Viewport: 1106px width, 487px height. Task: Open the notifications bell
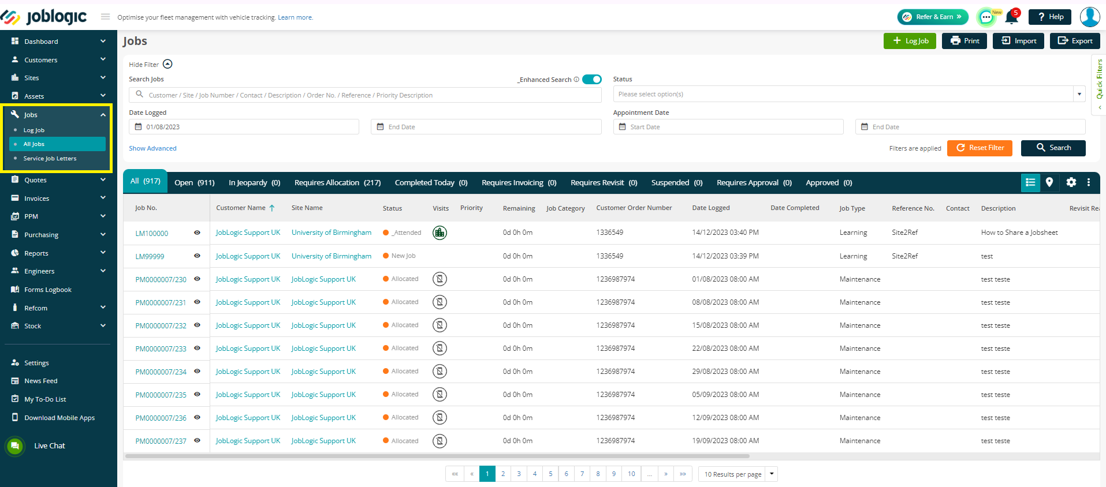(1011, 17)
